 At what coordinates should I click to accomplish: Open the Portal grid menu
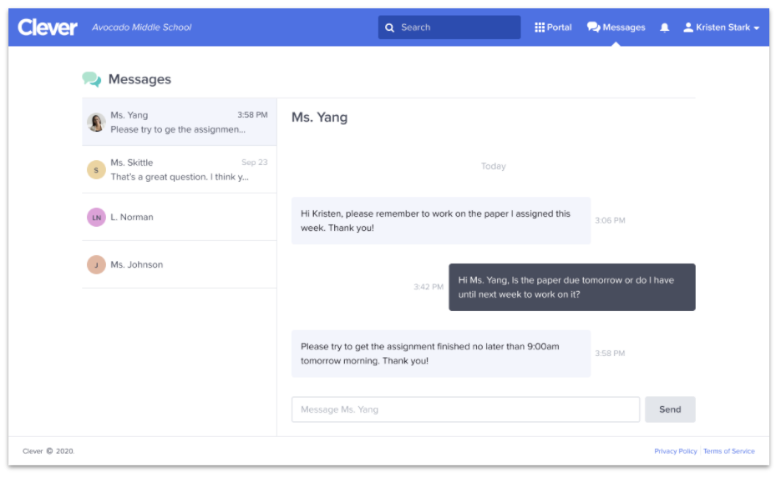(x=553, y=28)
